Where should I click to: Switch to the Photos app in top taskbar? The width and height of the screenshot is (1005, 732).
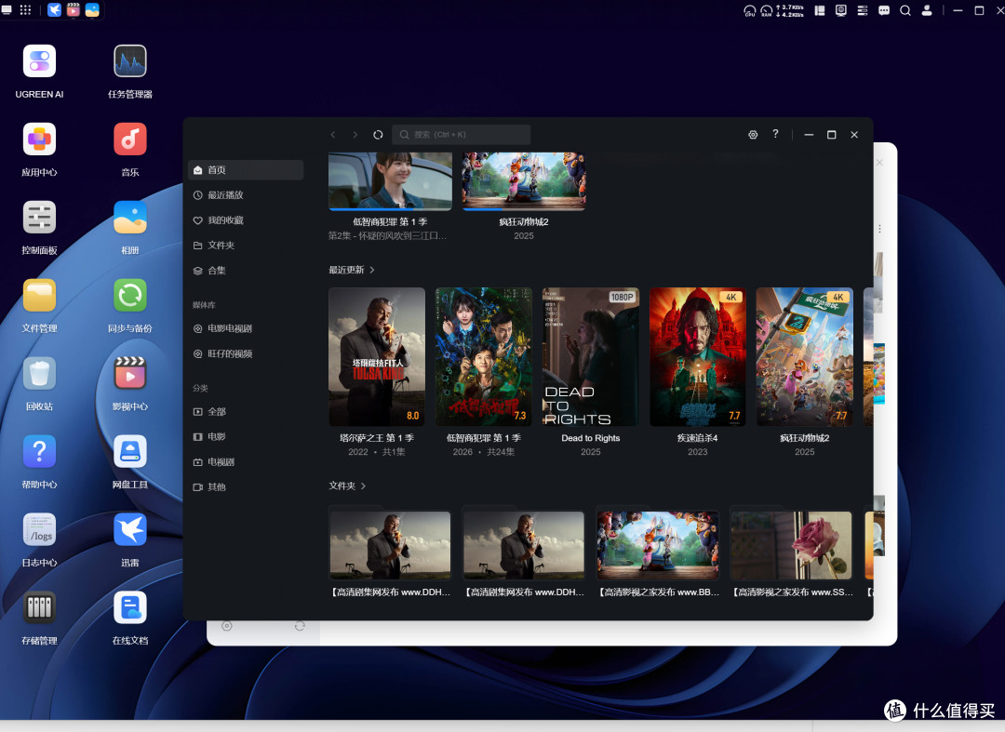[92, 10]
